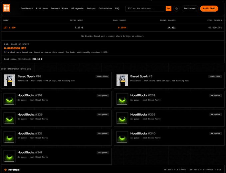Click the HoodBlockz #341 title
Viewport: 226px width, 173px height.
point(30,152)
